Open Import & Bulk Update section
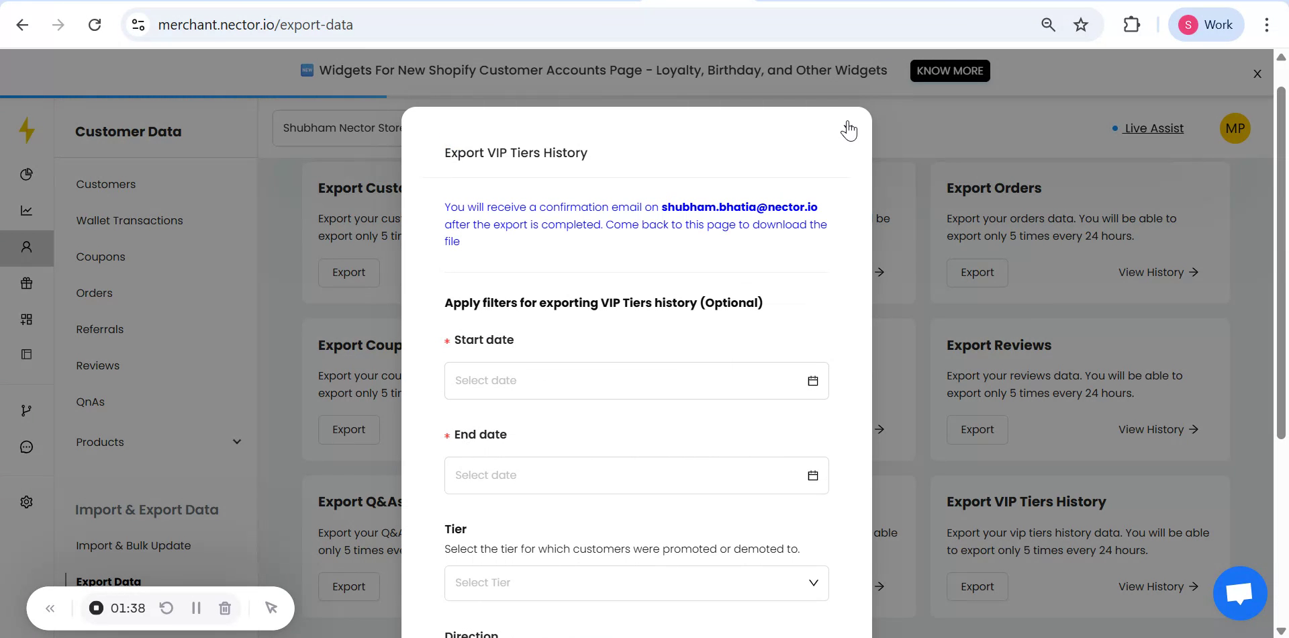Image resolution: width=1289 pixels, height=638 pixels. coord(134,545)
